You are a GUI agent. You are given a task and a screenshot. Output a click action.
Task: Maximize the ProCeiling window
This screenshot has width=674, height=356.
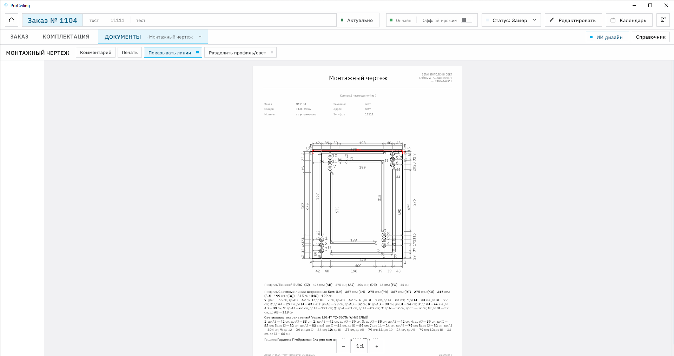click(650, 5)
